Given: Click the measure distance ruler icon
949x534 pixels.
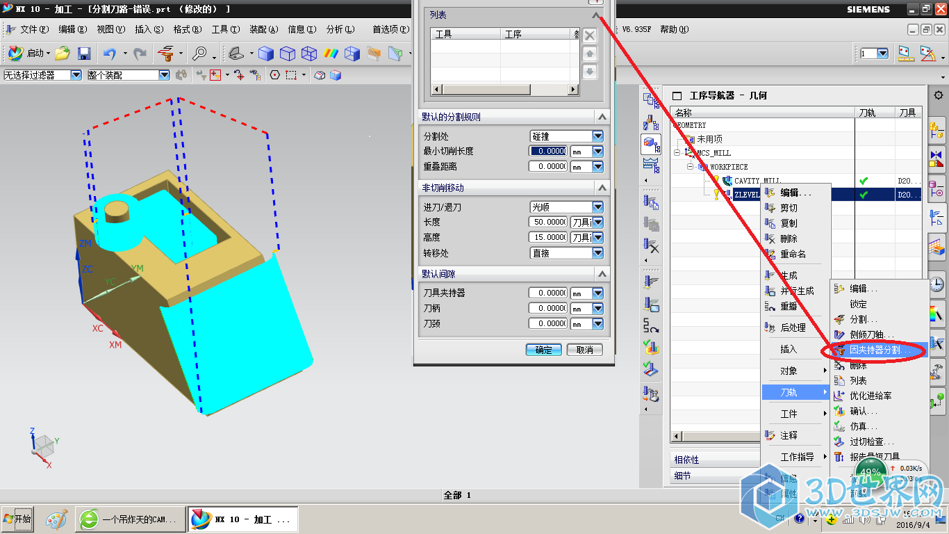Looking at the screenshot, I should point(905,53).
